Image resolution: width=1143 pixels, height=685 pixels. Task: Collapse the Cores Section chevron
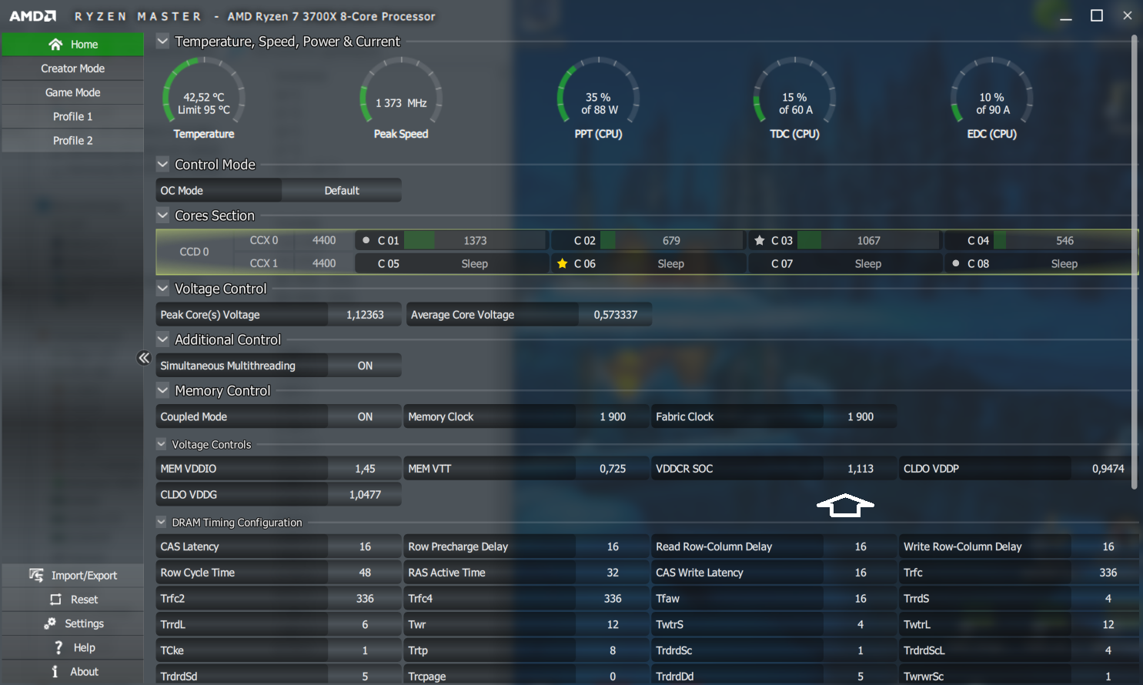pos(162,215)
